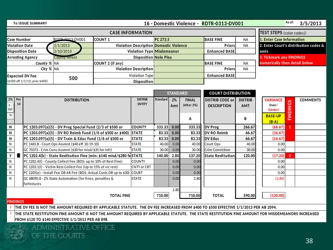Open the To ISSUE SUMMARY link
The width and height of the screenshot is (333, 250).
30,23
